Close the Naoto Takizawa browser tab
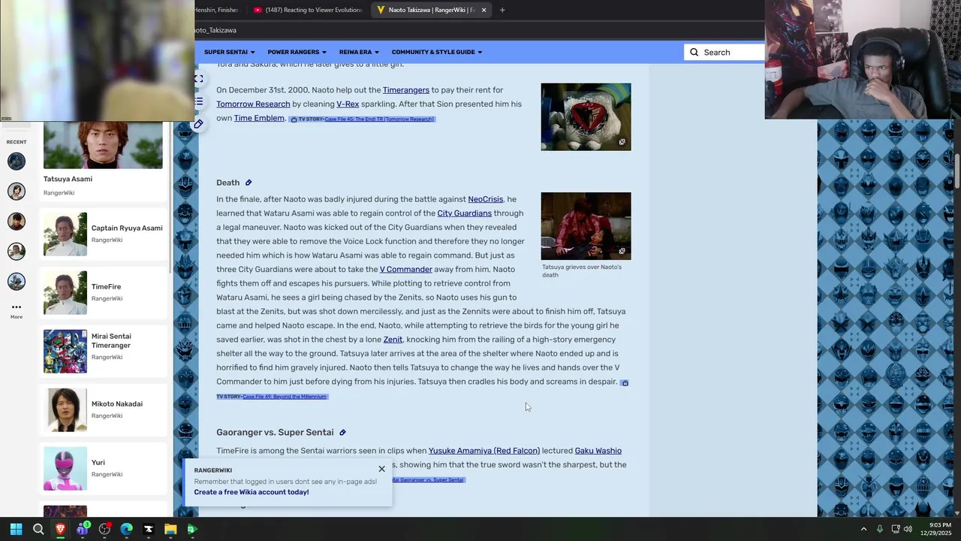Image resolution: width=961 pixels, height=541 pixels. pyautogui.click(x=484, y=10)
